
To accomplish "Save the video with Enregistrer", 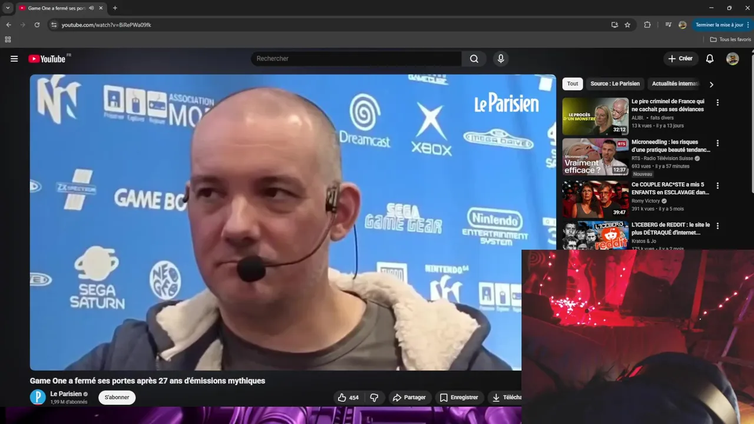I will tap(459, 397).
